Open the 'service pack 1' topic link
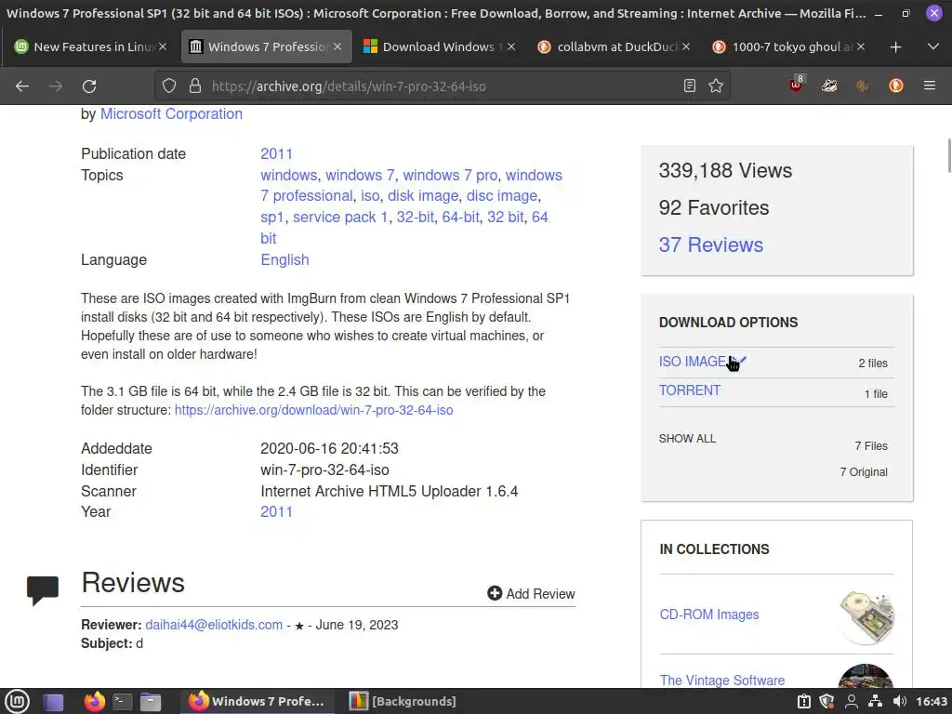The height and width of the screenshot is (714, 952). click(340, 217)
